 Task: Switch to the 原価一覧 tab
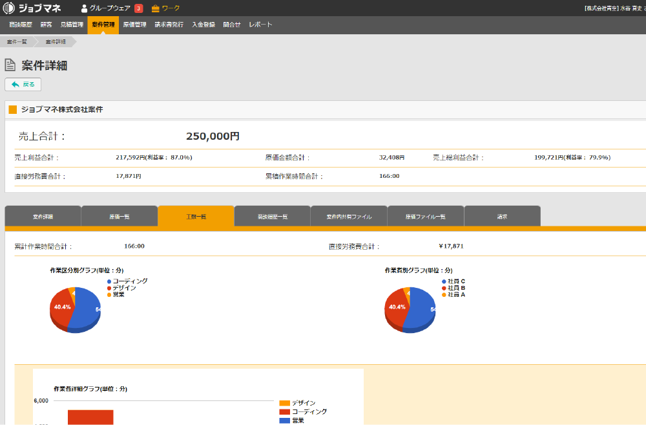click(120, 216)
